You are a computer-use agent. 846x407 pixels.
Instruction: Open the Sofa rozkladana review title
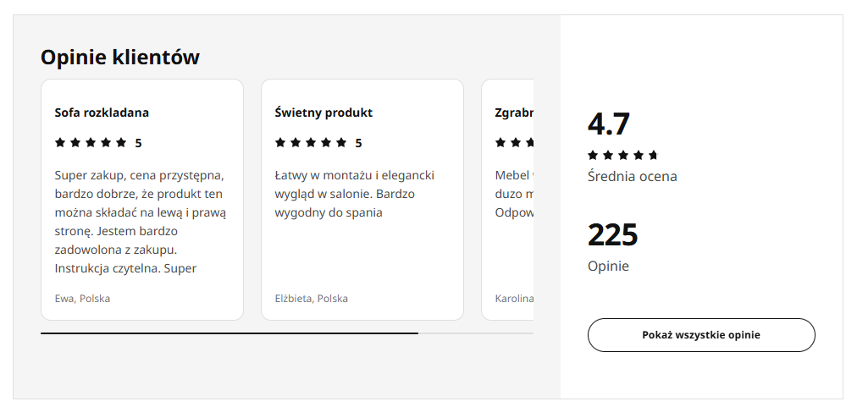pyautogui.click(x=102, y=113)
